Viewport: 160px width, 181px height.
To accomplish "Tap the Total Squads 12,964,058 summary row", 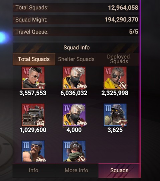I will pyautogui.click(x=76, y=8).
